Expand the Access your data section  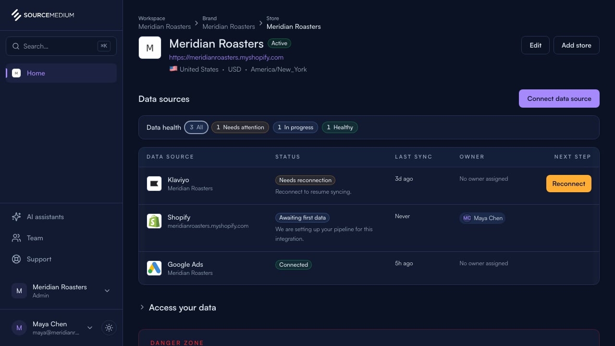[x=177, y=308]
